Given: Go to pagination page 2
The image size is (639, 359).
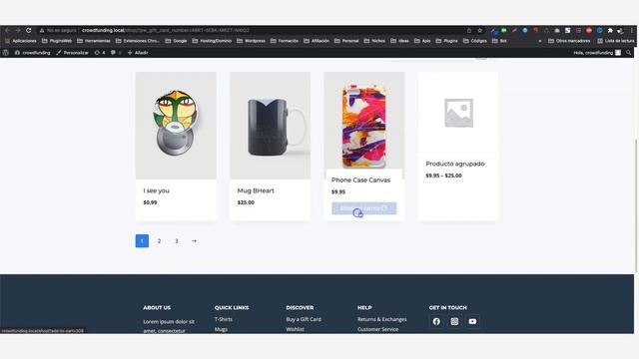Looking at the screenshot, I should (160, 241).
